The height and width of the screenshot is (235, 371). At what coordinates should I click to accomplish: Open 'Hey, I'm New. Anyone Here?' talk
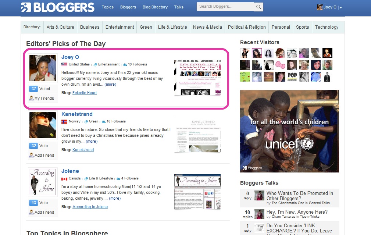(297, 212)
